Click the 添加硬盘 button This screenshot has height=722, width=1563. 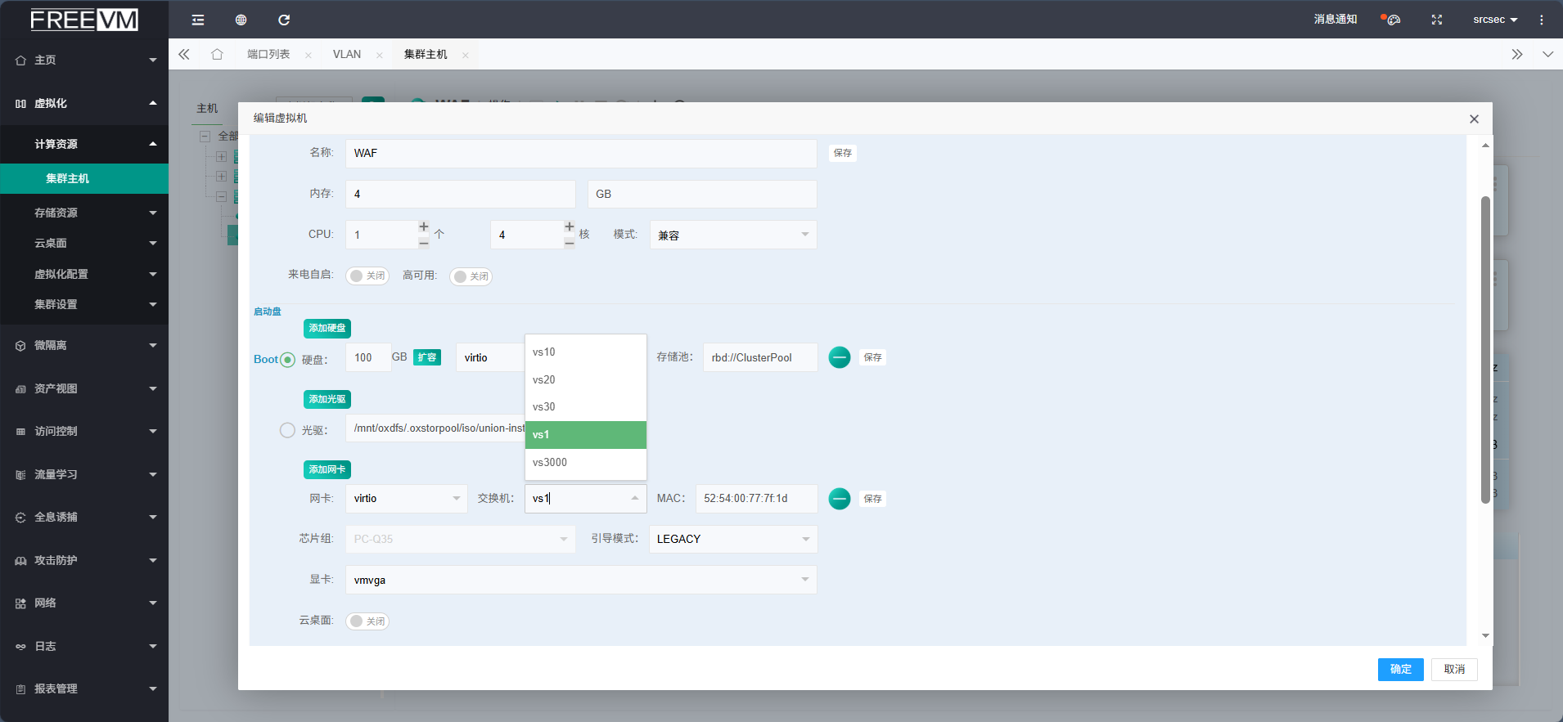point(327,328)
